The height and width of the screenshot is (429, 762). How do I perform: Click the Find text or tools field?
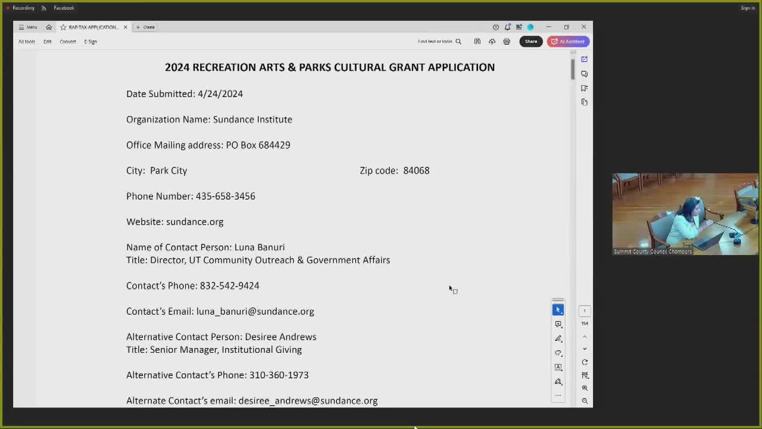pos(439,41)
